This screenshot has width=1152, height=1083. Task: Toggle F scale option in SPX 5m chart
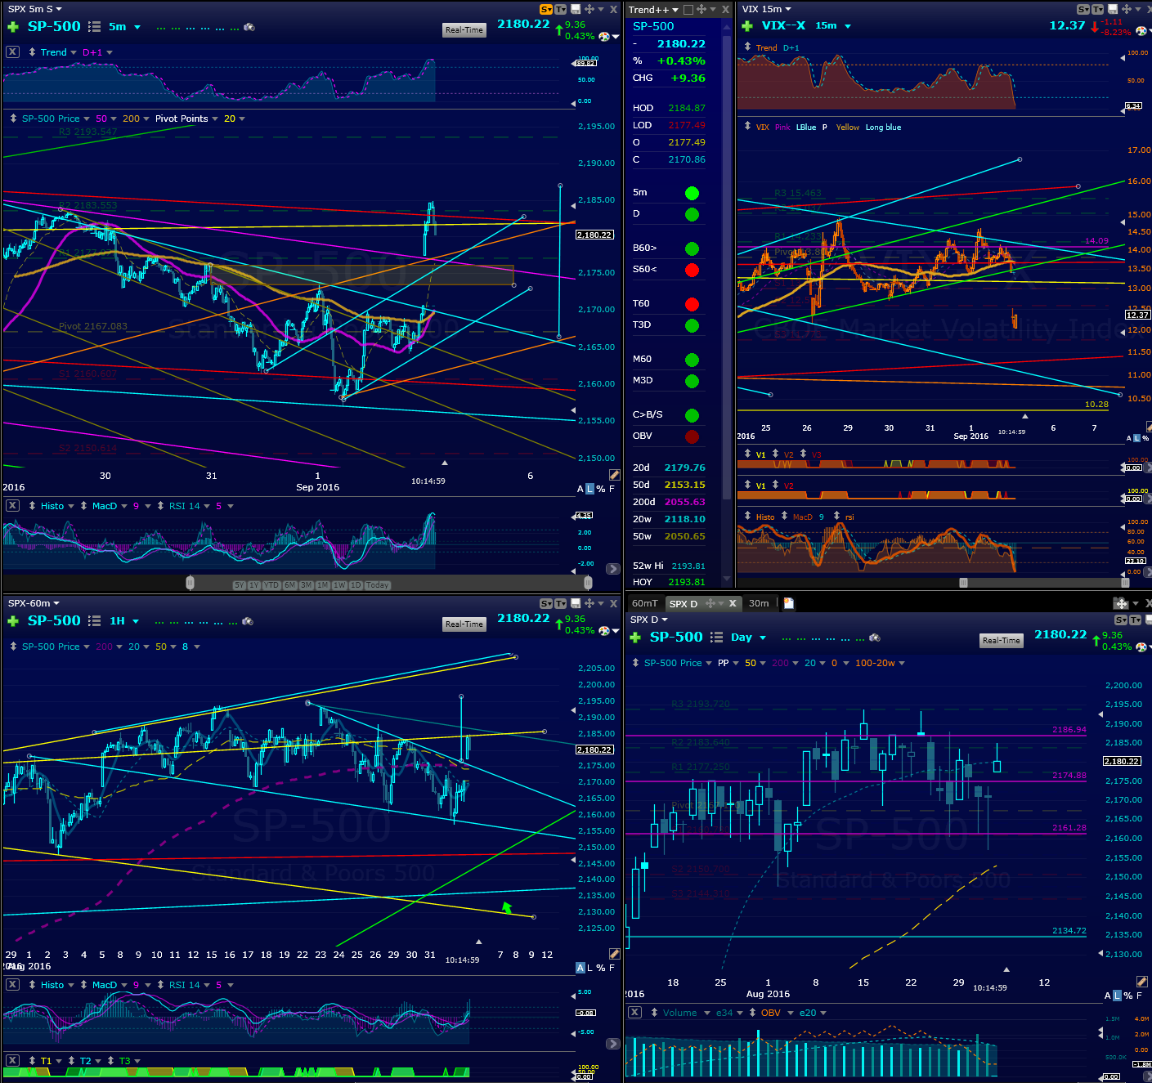tap(612, 489)
